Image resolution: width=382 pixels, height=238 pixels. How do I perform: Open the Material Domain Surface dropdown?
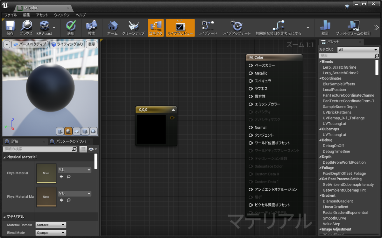(x=51, y=225)
